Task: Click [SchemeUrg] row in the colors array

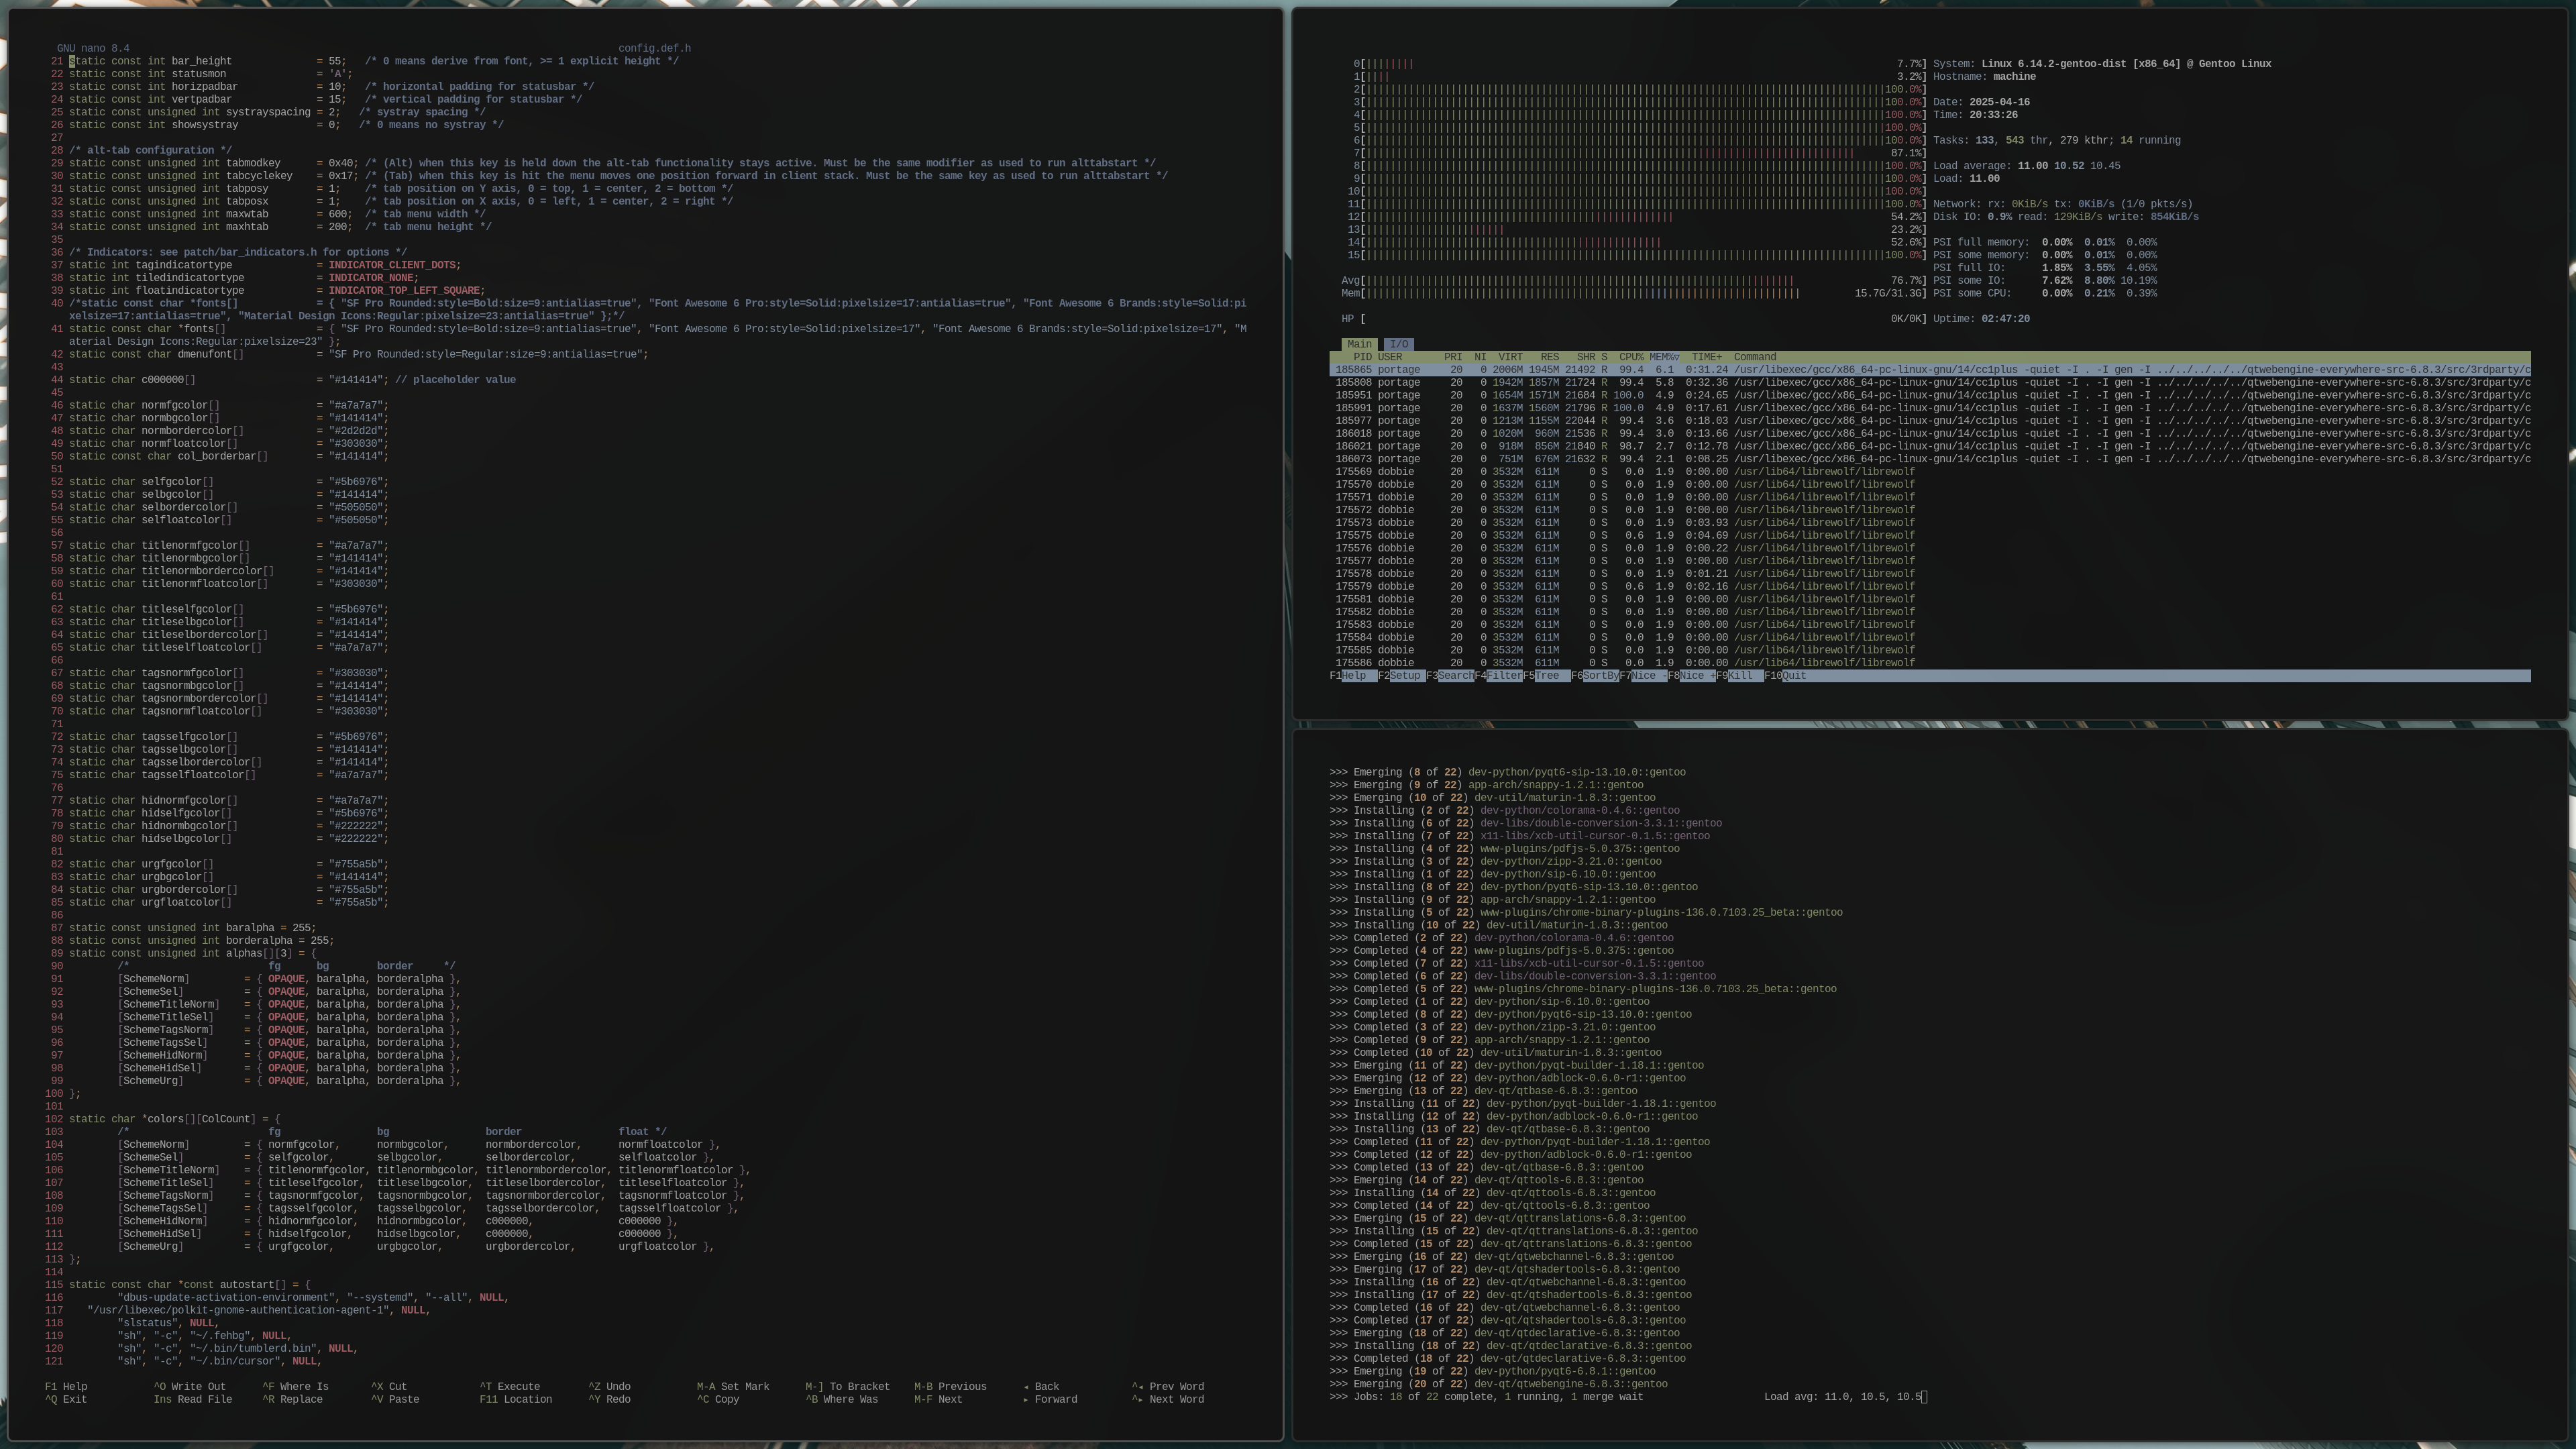Action: (x=416, y=1247)
